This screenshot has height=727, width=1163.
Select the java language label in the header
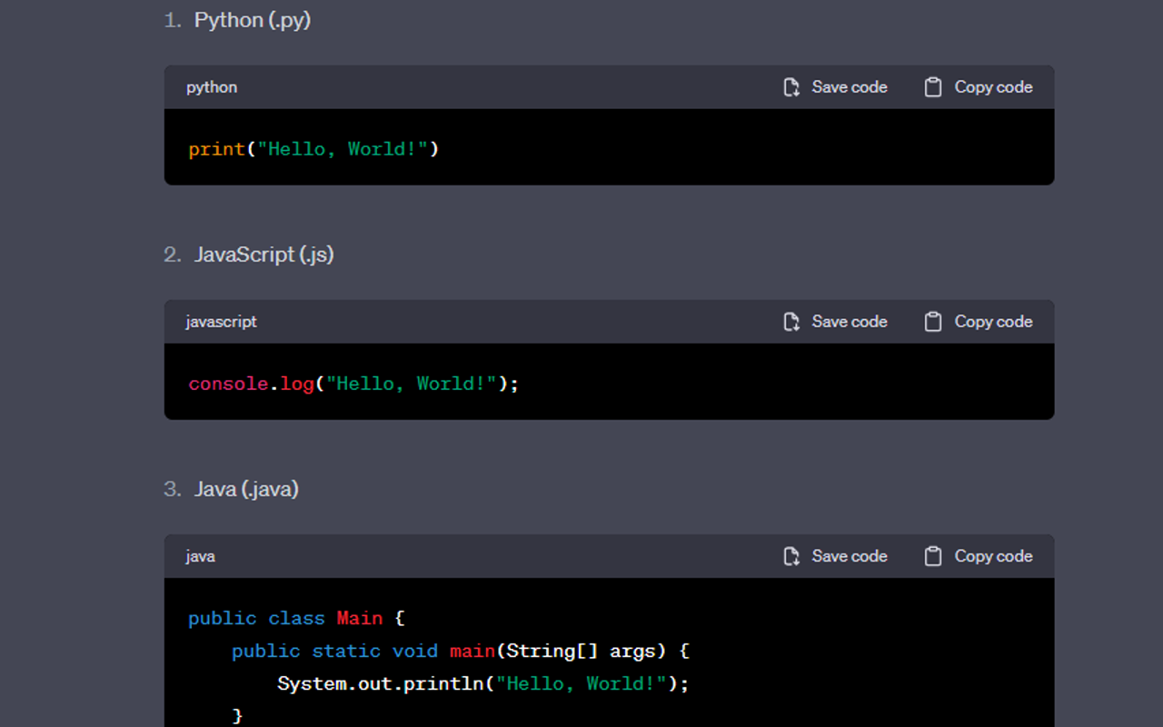click(200, 555)
